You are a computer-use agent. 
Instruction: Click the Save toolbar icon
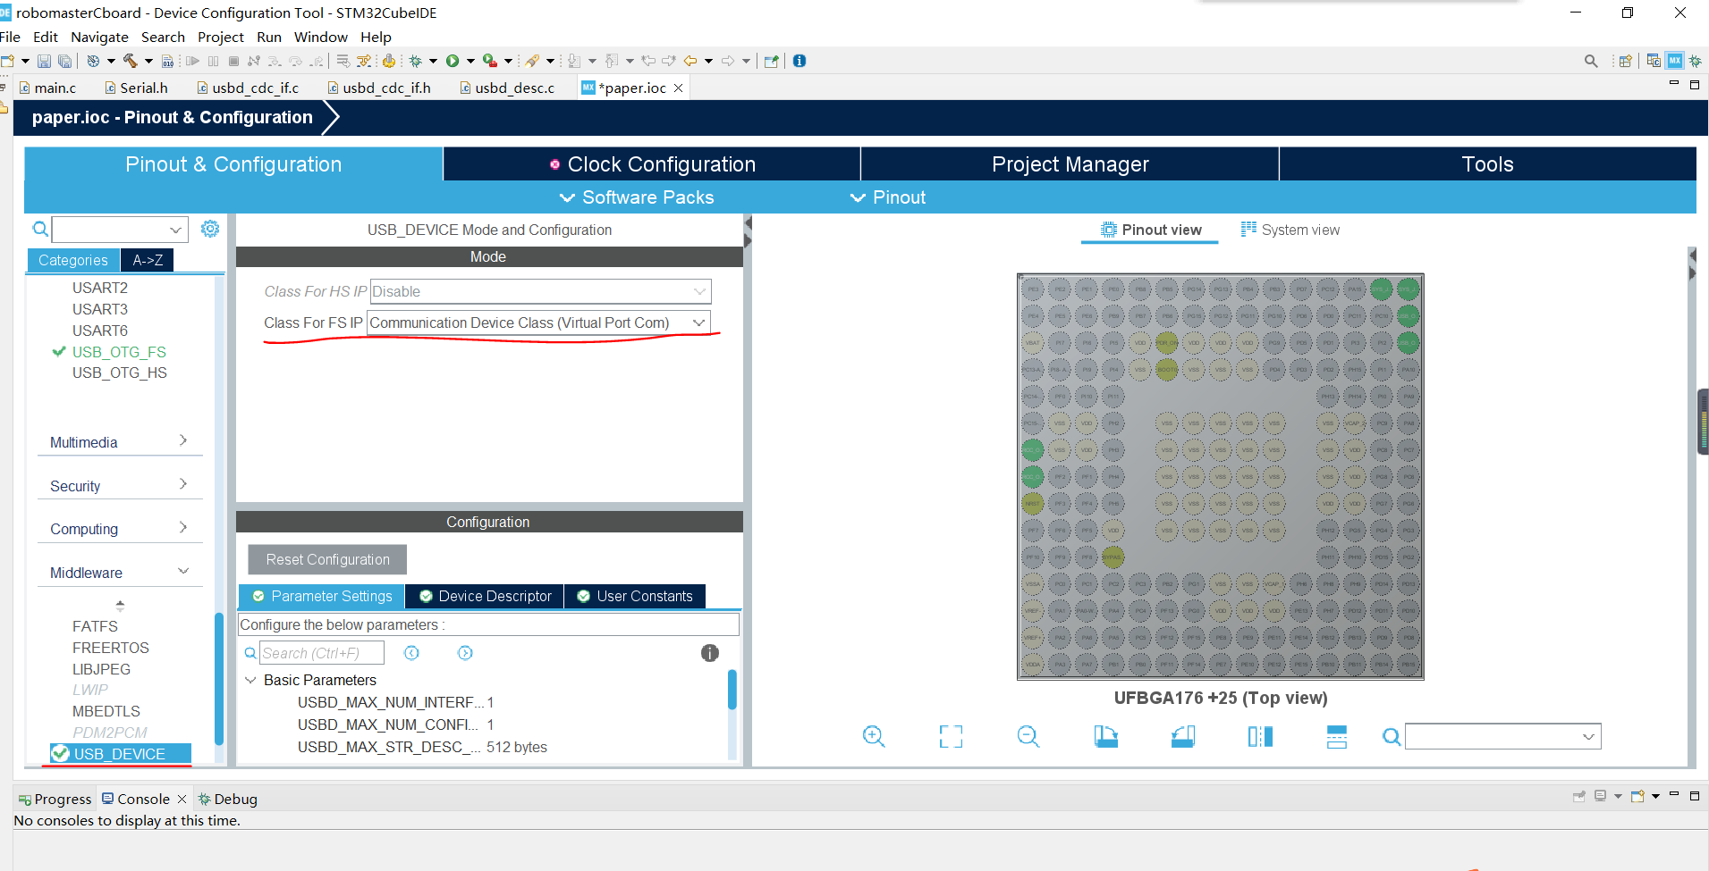(x=44, y=61)
